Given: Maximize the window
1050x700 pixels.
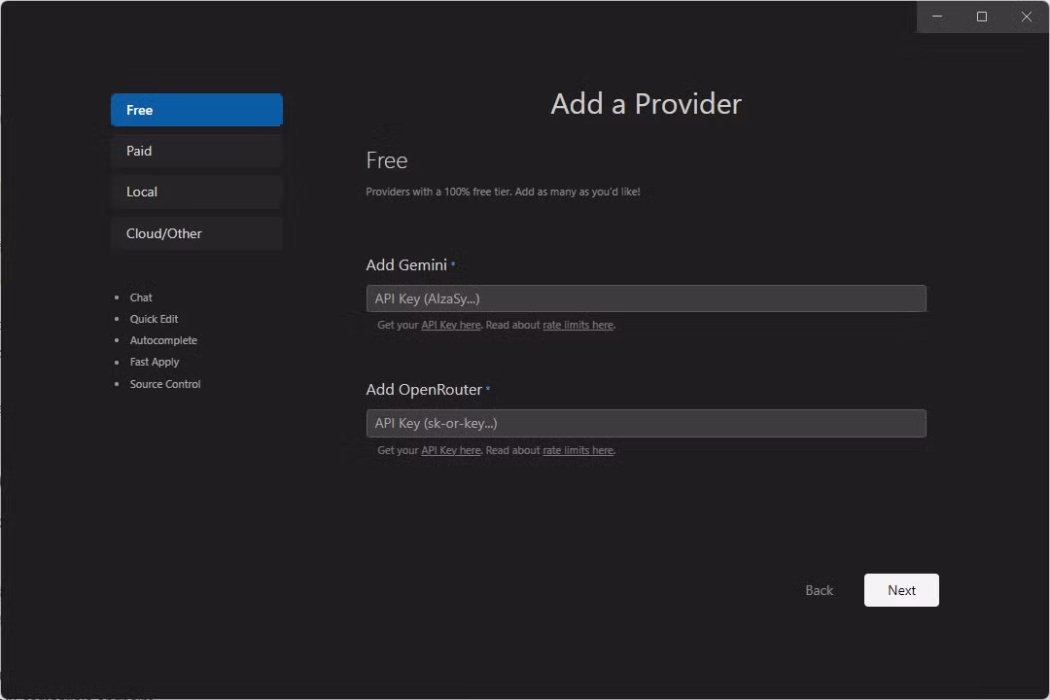Looking at the screenshot, I should (982, 17).
